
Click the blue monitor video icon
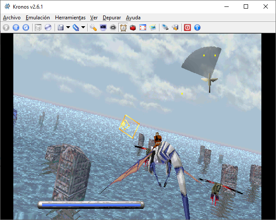pyautogui.click(x=103, y=27)
